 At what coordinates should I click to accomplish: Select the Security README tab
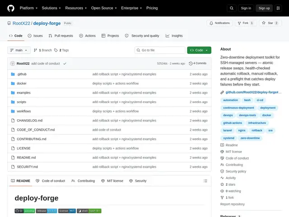[x=138, y=181]
